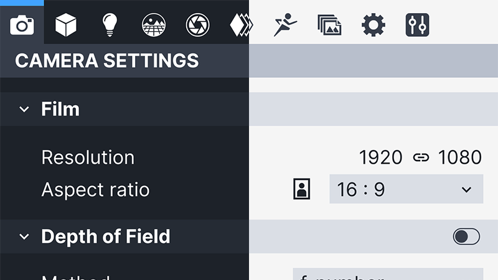Collapse the Depth of Field chevron
The height and width of the screenshot is (280, 498).
(24, 236)
